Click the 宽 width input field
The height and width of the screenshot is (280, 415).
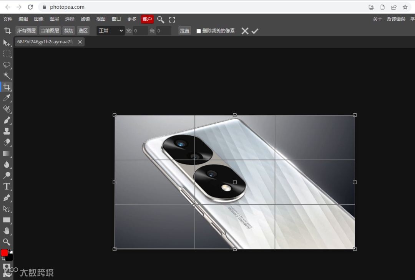coord(140,31)
